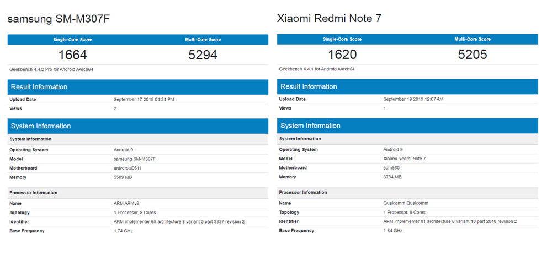Click memory value 5589 MB
The image size is (552, 256).
(123, 177)
